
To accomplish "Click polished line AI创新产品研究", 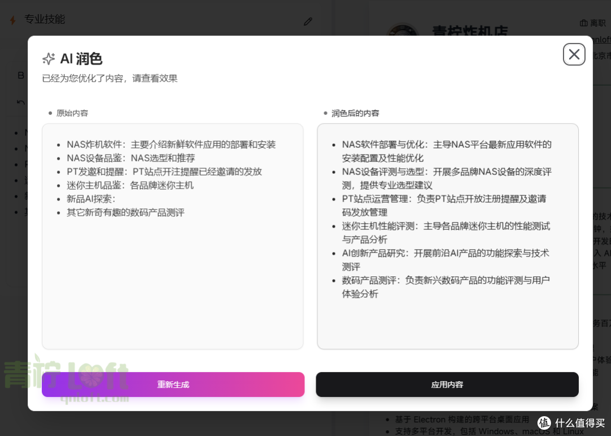I will (x=445, y=260).
